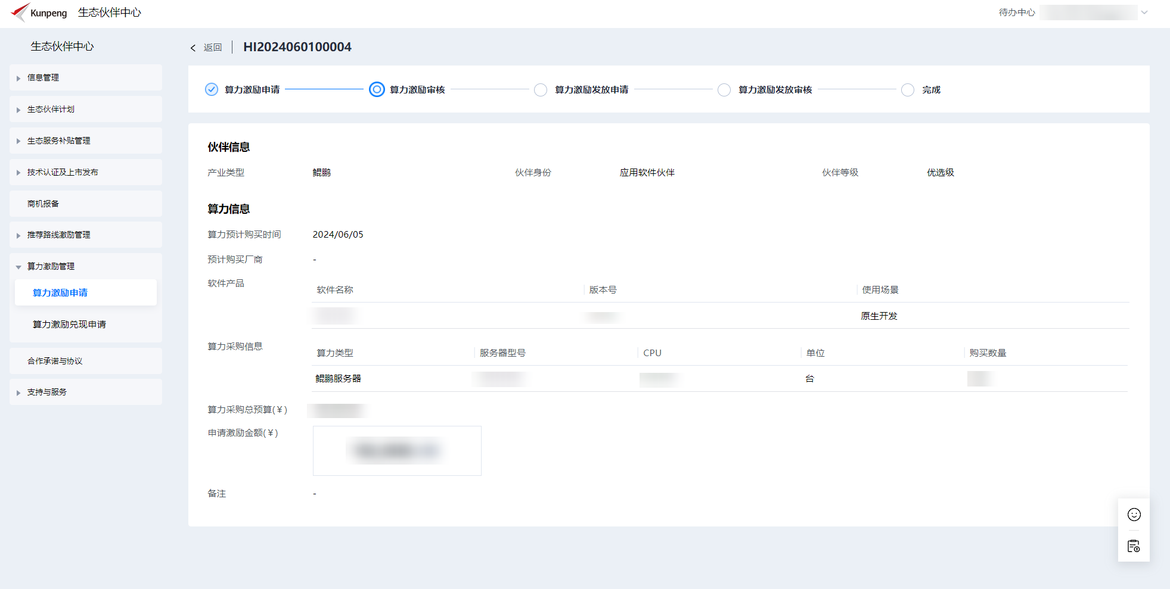Image resolution: width=1170 pixels, height=589 pixels.
Task: Open the document survey icon below smiley
Action: click(1134, 546)
